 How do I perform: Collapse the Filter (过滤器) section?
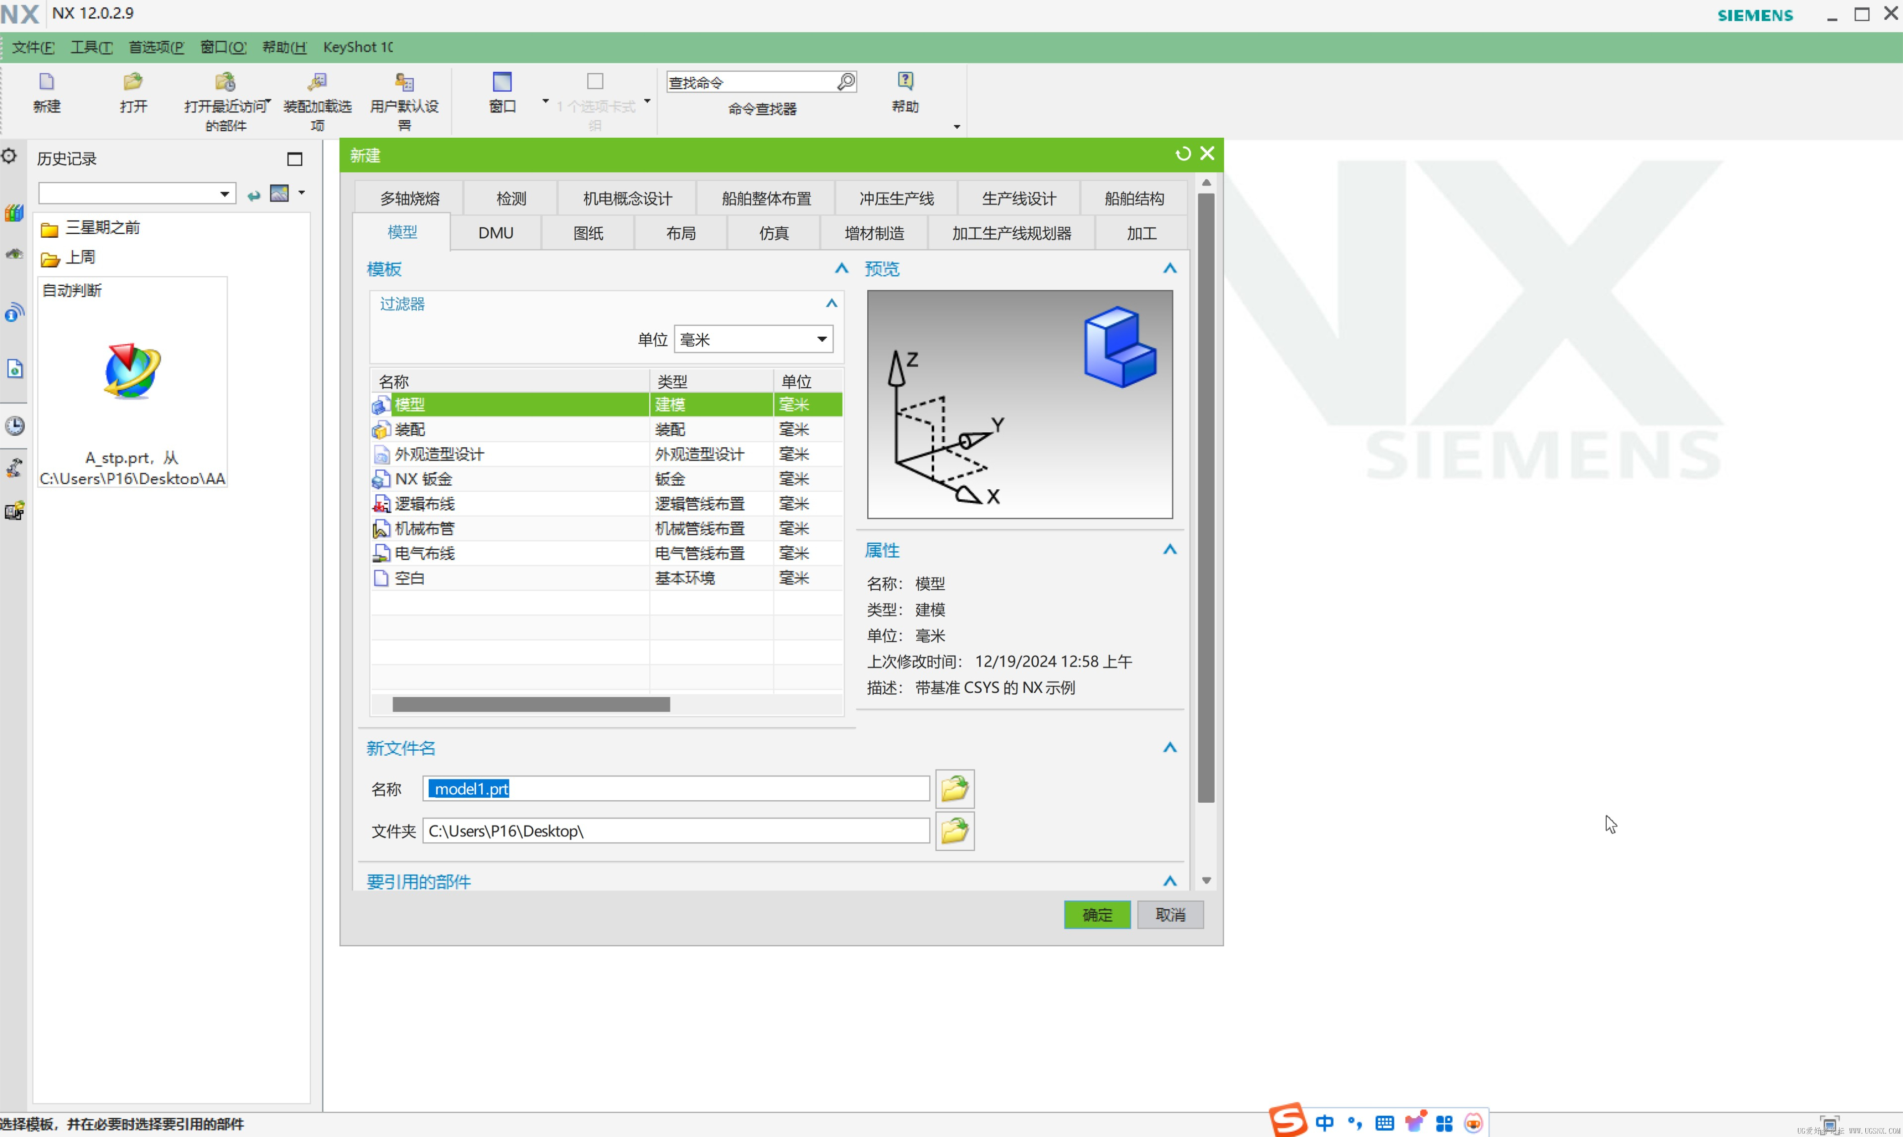click(831, 304)
